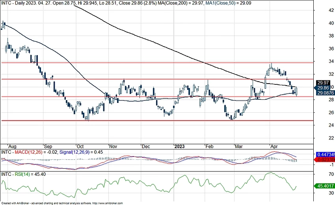The width and height of the screenshot is (335, 205).
Task: Select the Feb label on the time axis
Action: pyautogui.click(x=209, y=147)
